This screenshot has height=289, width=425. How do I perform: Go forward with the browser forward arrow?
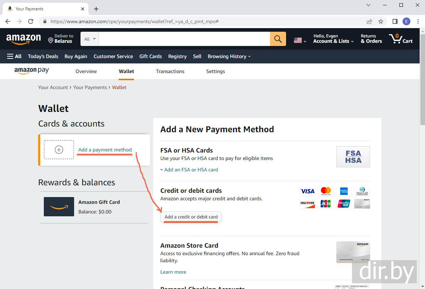[x=19, y=21]
